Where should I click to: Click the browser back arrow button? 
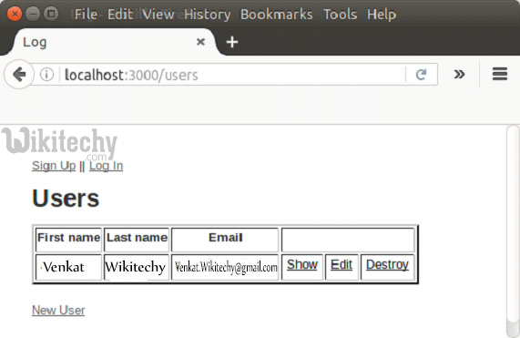pyautogui.click(x=19, y=75)
